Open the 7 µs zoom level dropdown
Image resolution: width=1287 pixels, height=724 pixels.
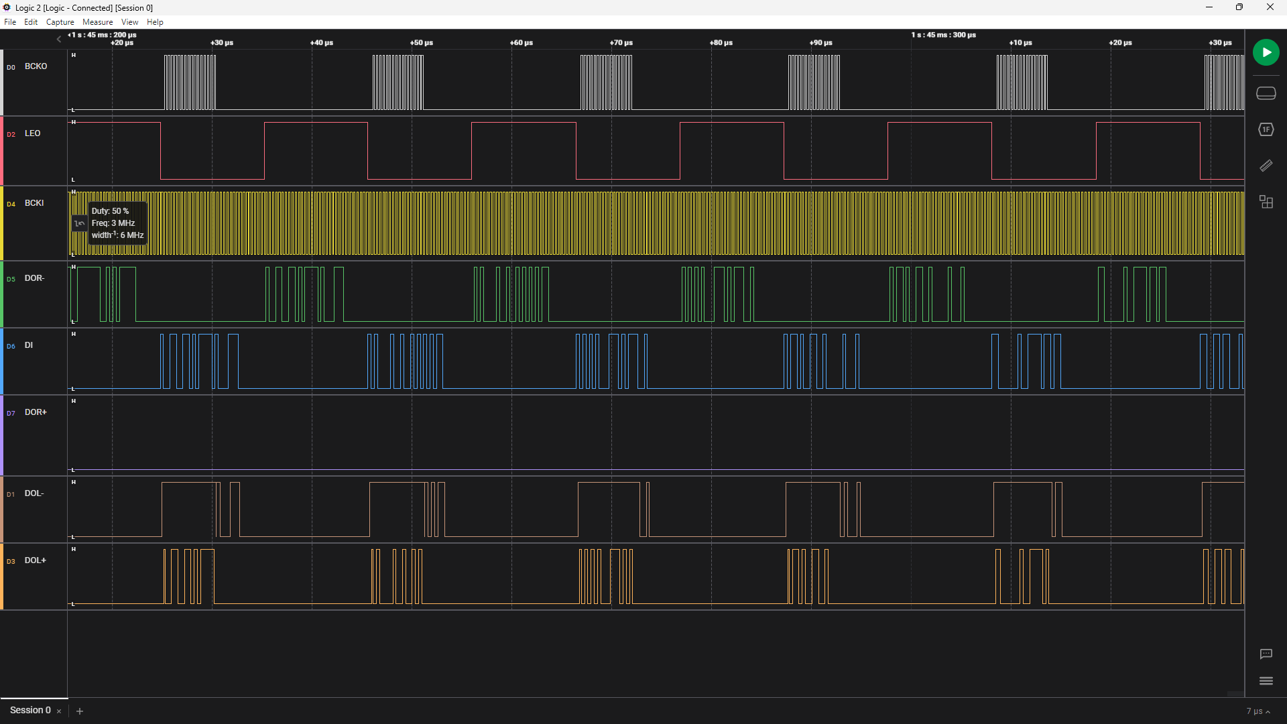click(x=1258, y=711)
